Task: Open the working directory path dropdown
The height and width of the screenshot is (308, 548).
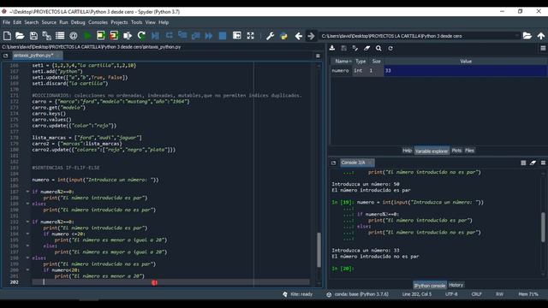Action: coord(517,36)
